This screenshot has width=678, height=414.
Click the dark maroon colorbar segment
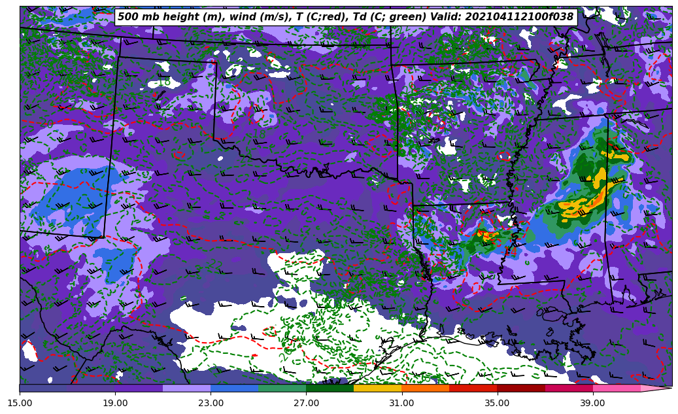click(520, 388)
